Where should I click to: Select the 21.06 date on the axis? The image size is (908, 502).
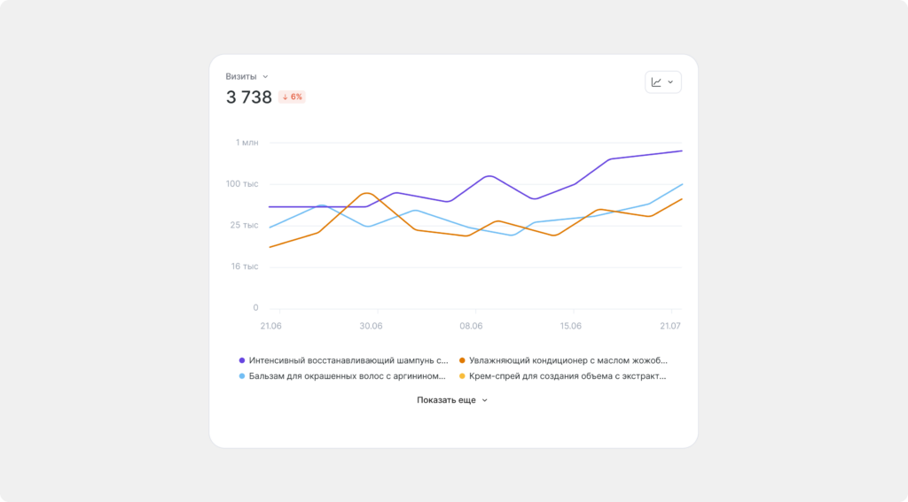(270, 326)
